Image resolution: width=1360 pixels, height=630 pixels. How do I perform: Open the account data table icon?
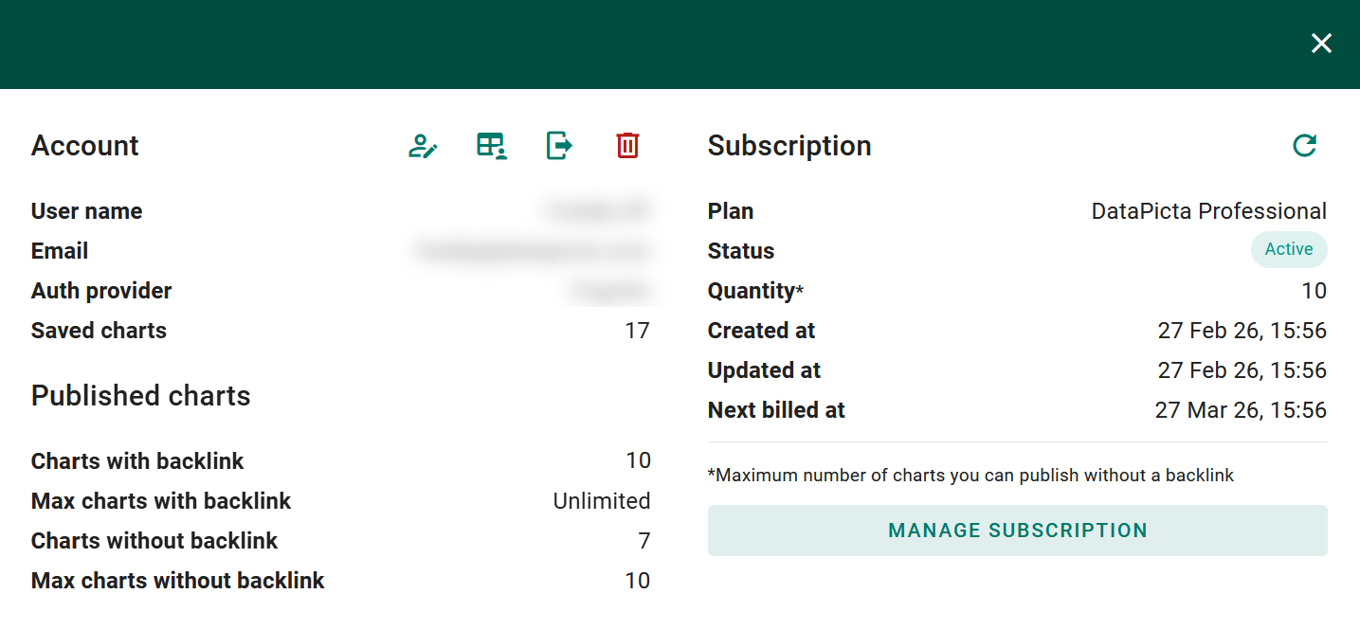click(x=491, y=146)
